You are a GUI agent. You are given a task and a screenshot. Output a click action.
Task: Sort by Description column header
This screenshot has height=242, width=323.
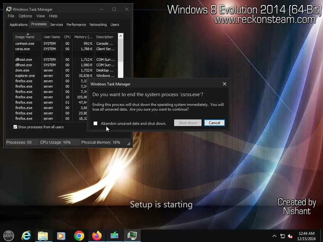click(106, 37)
